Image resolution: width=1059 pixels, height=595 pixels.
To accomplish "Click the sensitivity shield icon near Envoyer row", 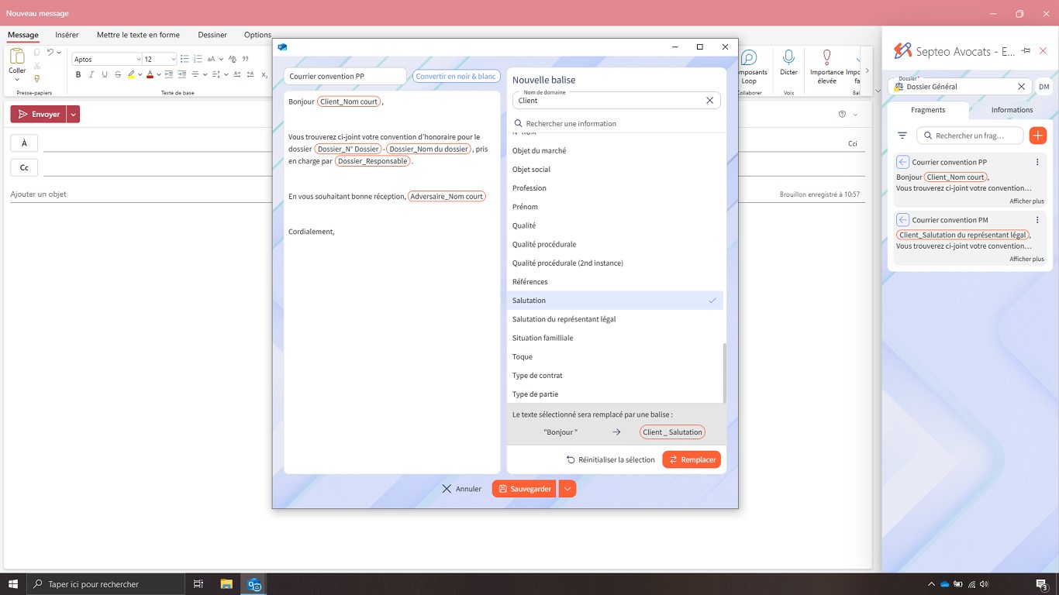I will coord(842,114).
